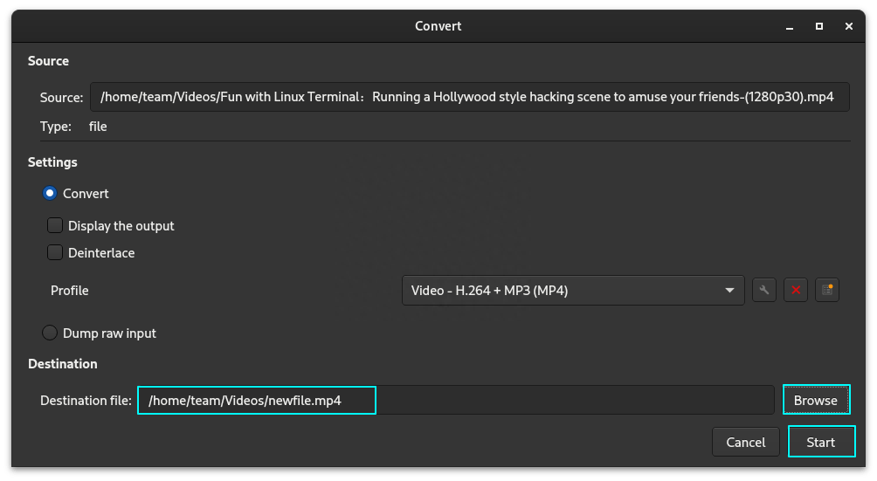Choose the Dump raw input option
This screenshot has height=481, width=877.
pyautogui.click(x=50, y=333)
